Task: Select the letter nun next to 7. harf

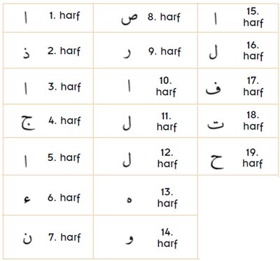Action: (x=27, y=238)
